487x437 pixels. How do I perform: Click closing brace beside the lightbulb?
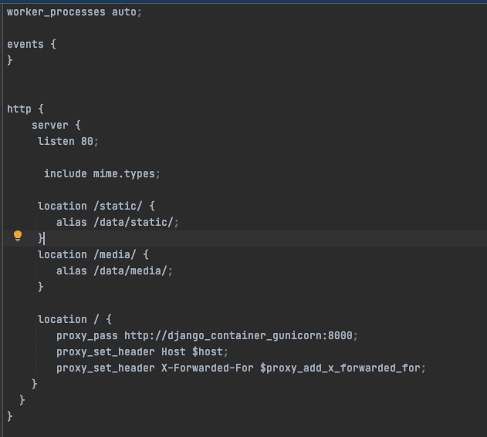41,238
